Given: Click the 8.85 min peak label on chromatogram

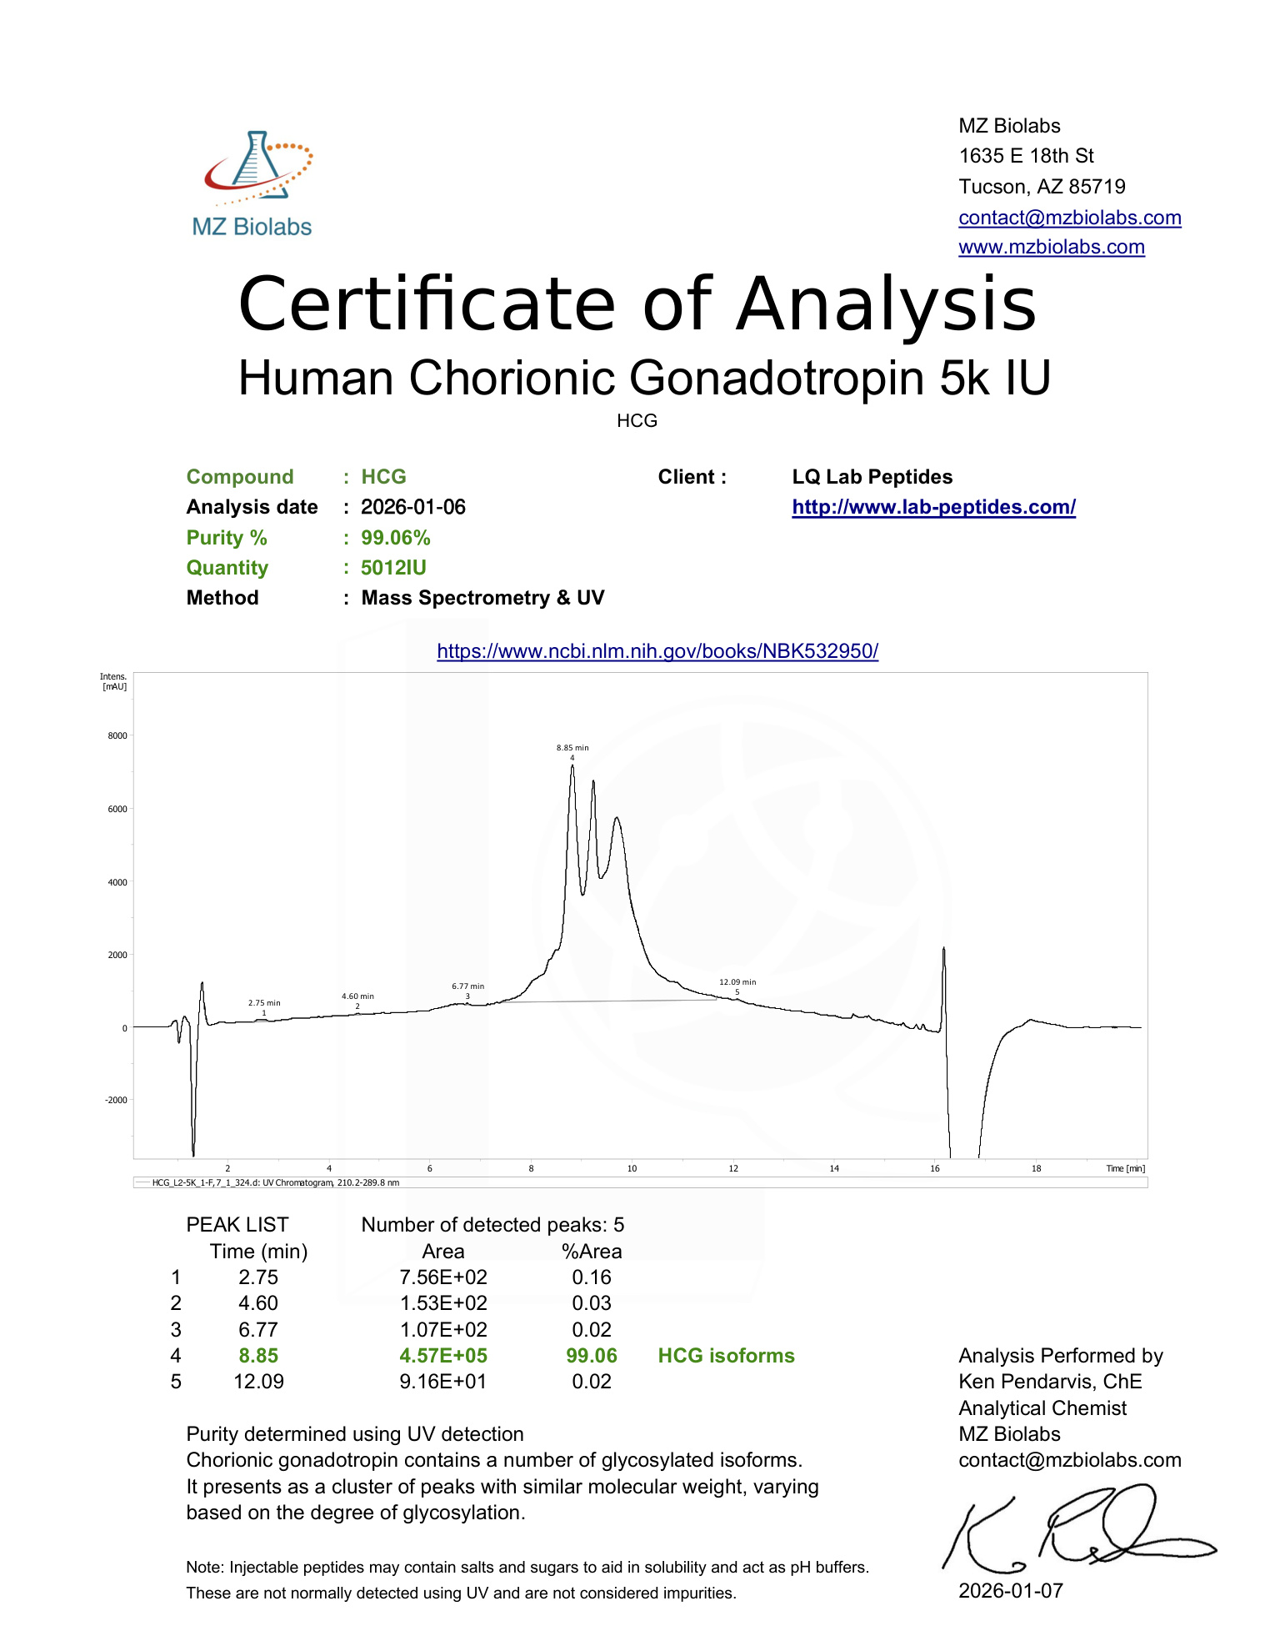Looking at the screenshot, I should pyautogui.click(x=572, y=748).
